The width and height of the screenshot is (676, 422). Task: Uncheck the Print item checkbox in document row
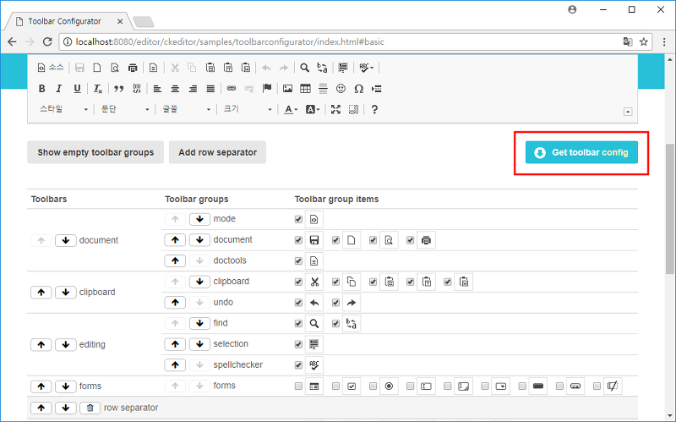click(x=410, y=240)
